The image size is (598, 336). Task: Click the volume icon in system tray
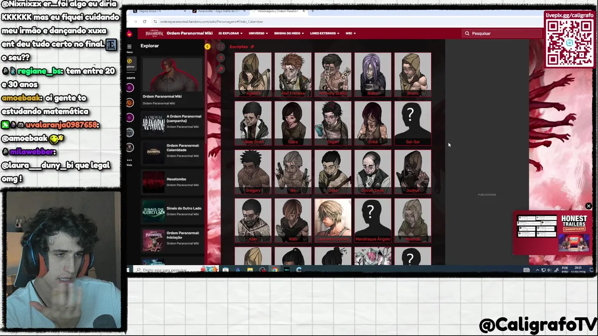pos(549,270)
